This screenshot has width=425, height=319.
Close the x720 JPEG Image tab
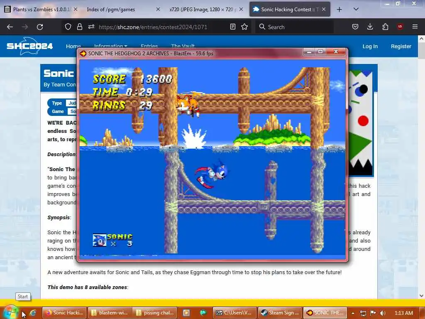click(x=241, y=9)
